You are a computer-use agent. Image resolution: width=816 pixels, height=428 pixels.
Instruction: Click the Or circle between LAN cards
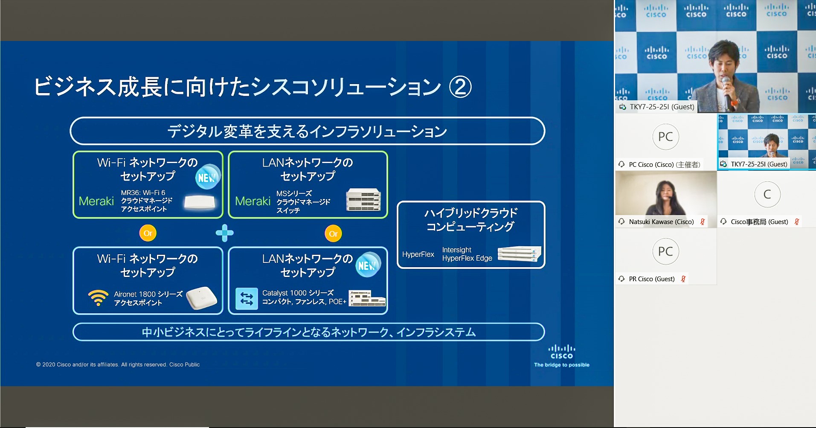(333, 233)
